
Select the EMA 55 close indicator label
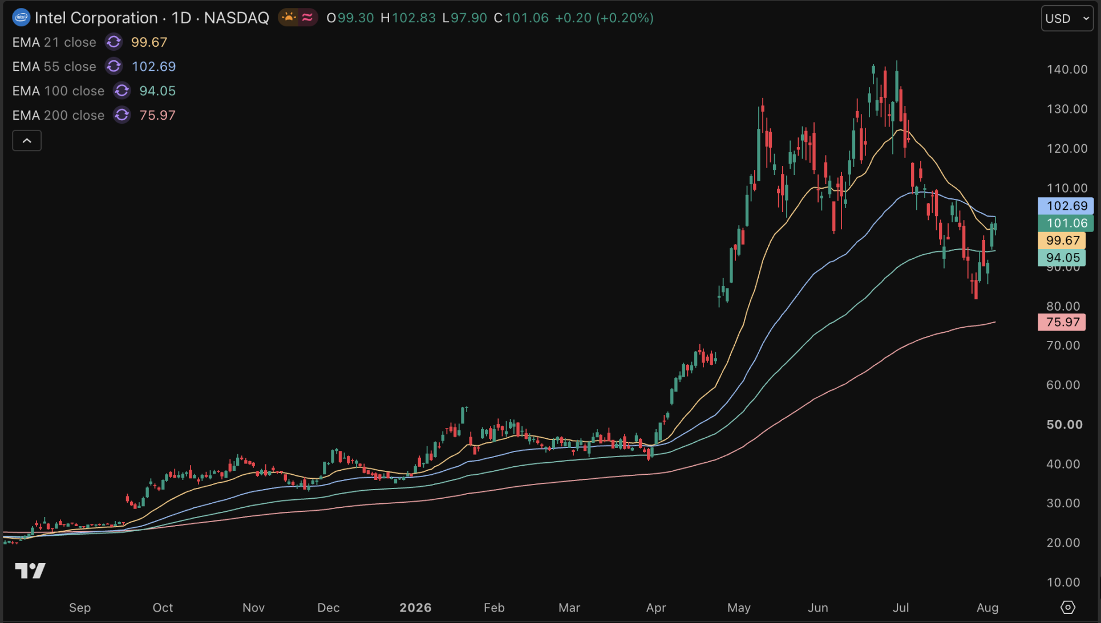[x=54, y=67]
